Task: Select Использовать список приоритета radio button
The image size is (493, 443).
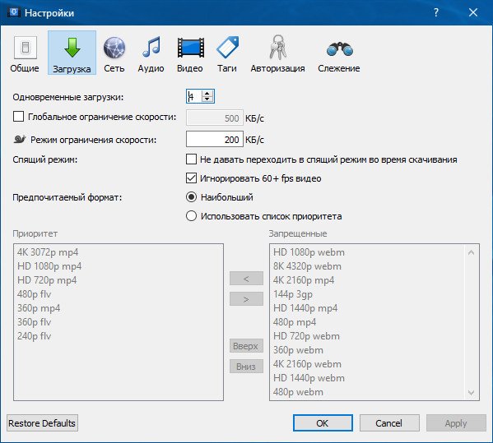Action: tap(191, 216)
